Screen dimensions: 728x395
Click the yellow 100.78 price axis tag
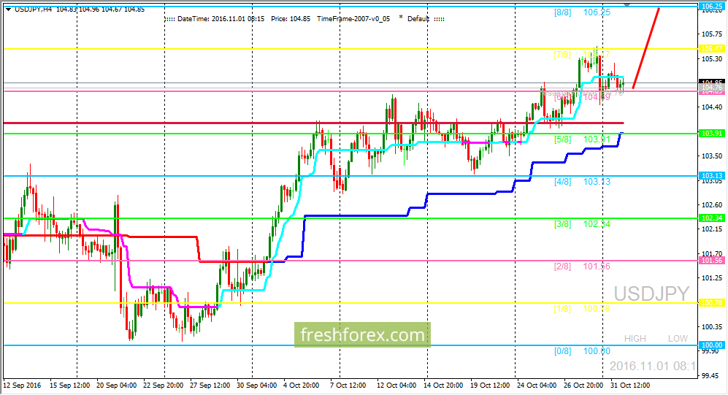712,302
